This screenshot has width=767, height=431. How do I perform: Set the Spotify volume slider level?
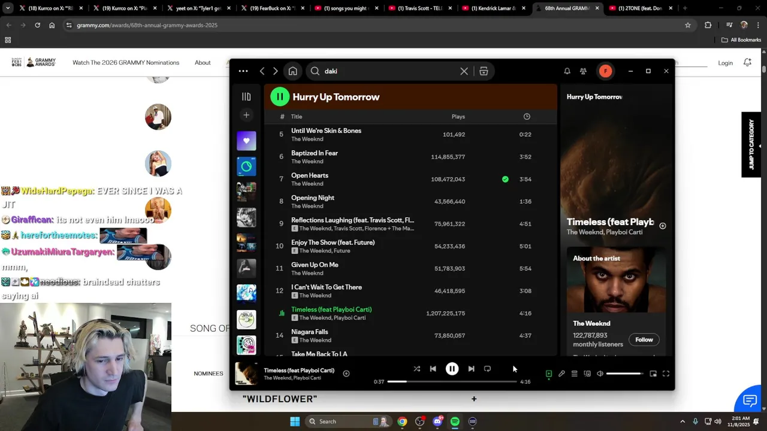624,374
